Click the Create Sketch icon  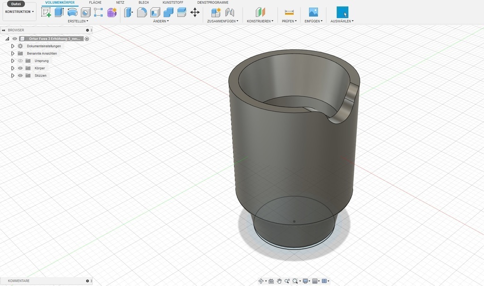(x=46, y=13)
